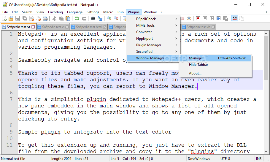Click the editor scrollbar up arrow

(x=266, y=34)
